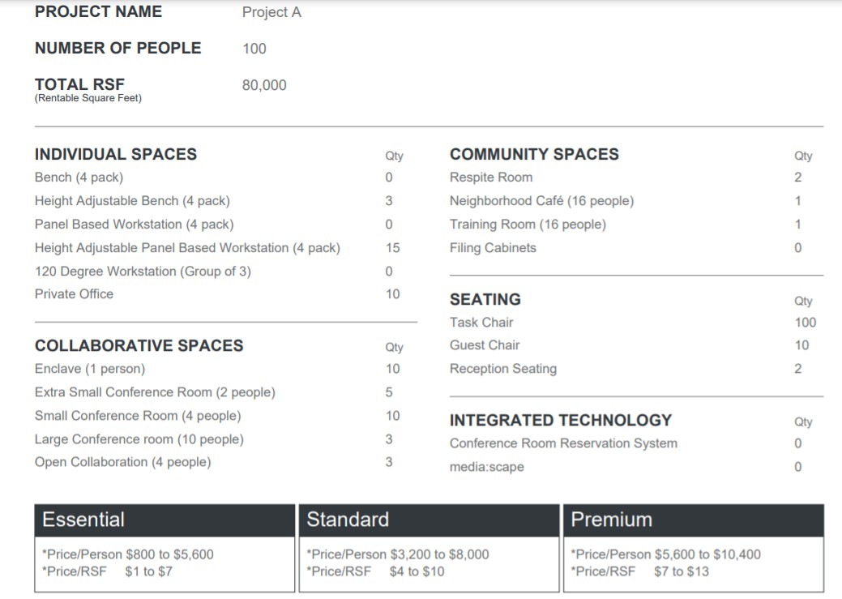The width and height of the screenshot is (842, 599).
Task: Select the Community Spaces section heading
Action: click(534, 154)
